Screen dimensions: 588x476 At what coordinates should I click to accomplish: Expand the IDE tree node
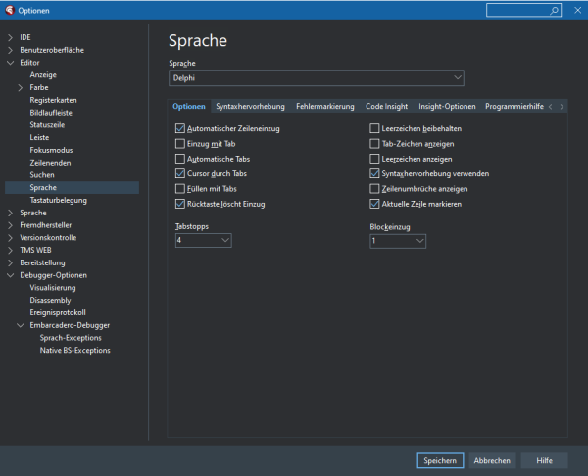point(10,36)
